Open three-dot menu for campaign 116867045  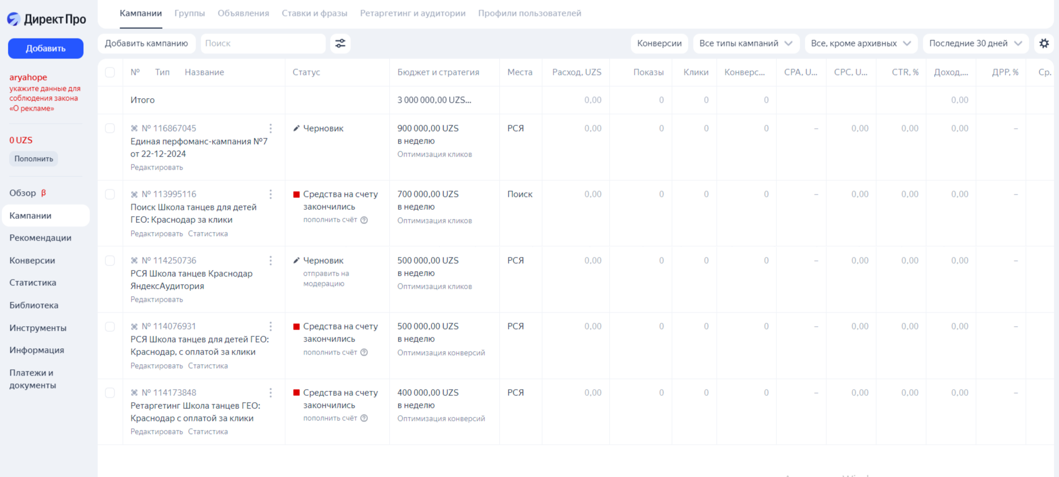(271, 129)
